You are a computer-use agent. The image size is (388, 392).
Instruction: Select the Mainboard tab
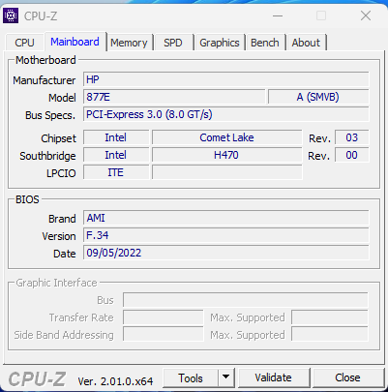75,42
